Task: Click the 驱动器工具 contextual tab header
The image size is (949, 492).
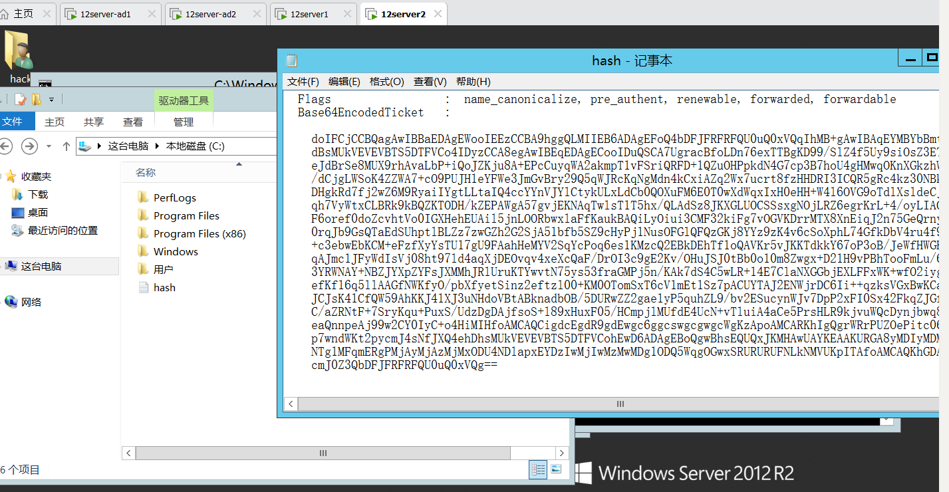Action: [184, 100]
